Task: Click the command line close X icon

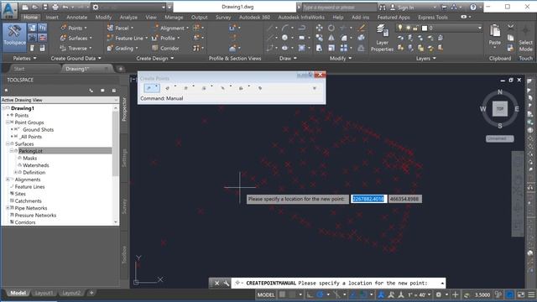Action: [x=216, y=284]
